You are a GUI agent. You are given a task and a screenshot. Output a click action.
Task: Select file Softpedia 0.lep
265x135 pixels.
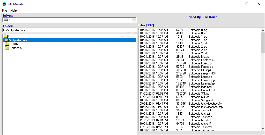(198, 33)
